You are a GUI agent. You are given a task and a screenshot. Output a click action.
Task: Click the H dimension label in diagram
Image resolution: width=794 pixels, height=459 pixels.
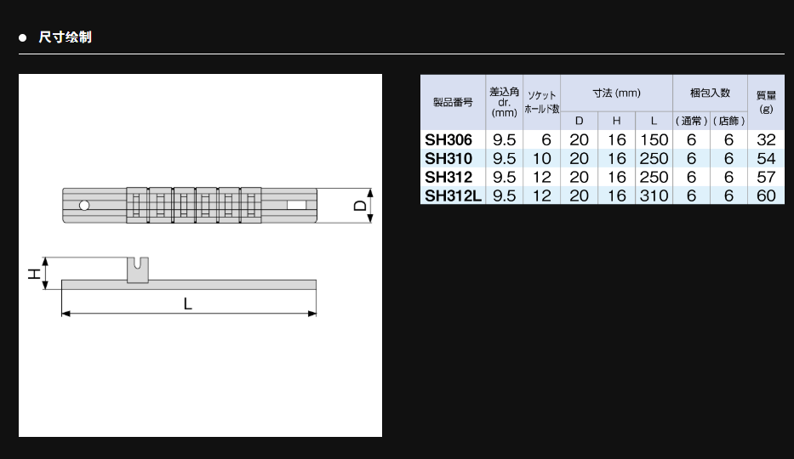point(33,274)
